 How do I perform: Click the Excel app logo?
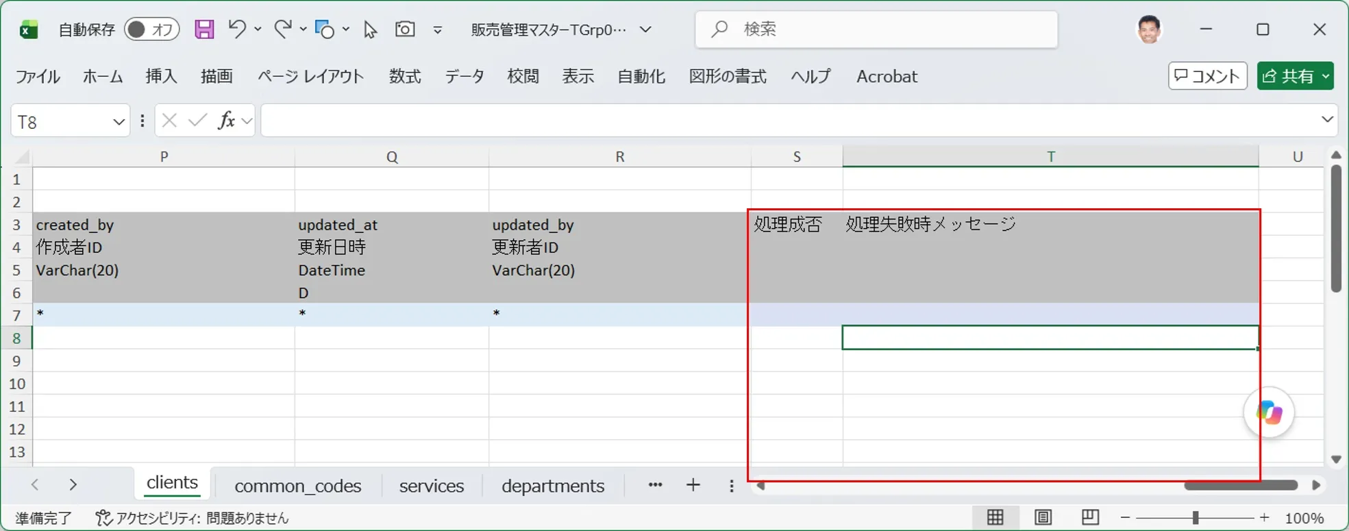(x=29, y=29)
